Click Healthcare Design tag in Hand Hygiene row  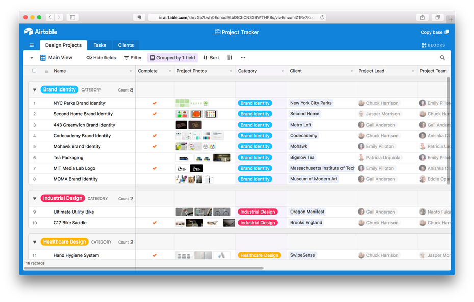click(259, 255)
